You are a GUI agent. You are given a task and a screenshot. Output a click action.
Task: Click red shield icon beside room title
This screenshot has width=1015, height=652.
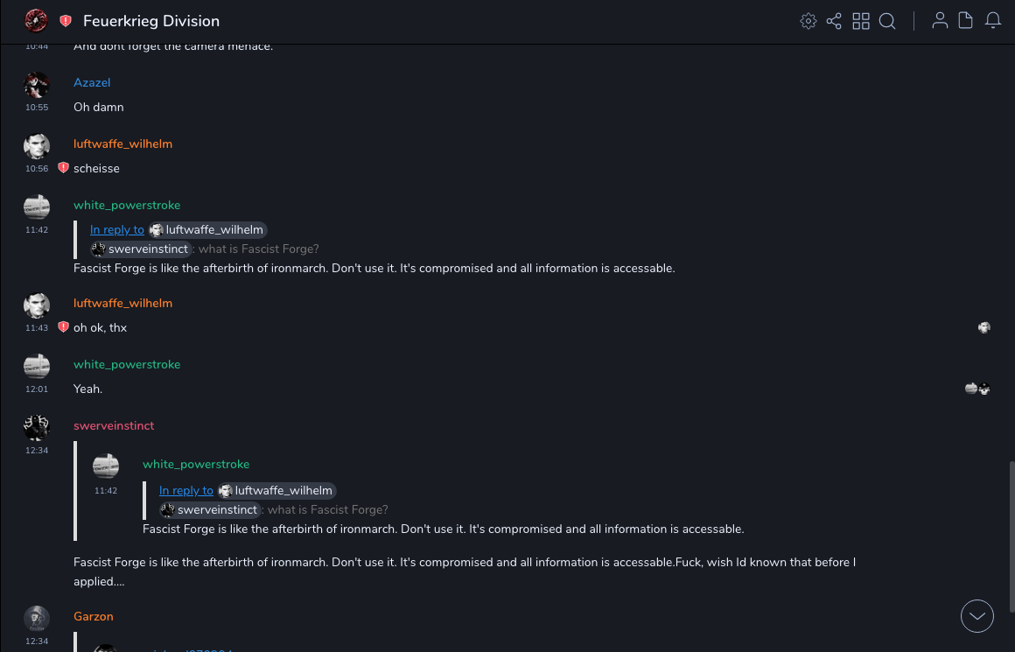tap(66, 21)
